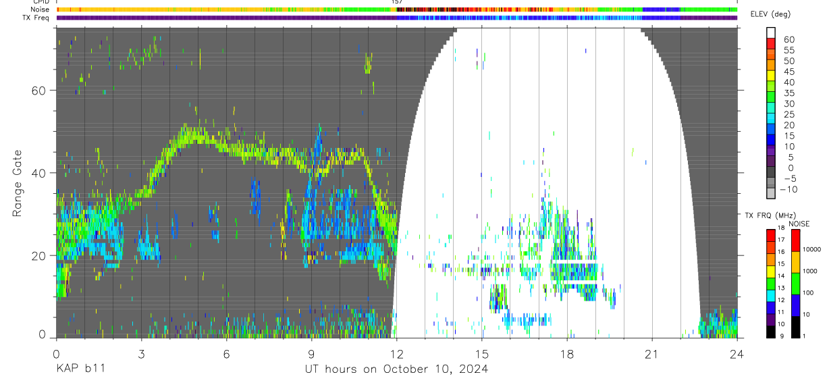Click the '12' UT hour tick label
The height and width of the screenshot is (383, 829).
pos(396,353)
